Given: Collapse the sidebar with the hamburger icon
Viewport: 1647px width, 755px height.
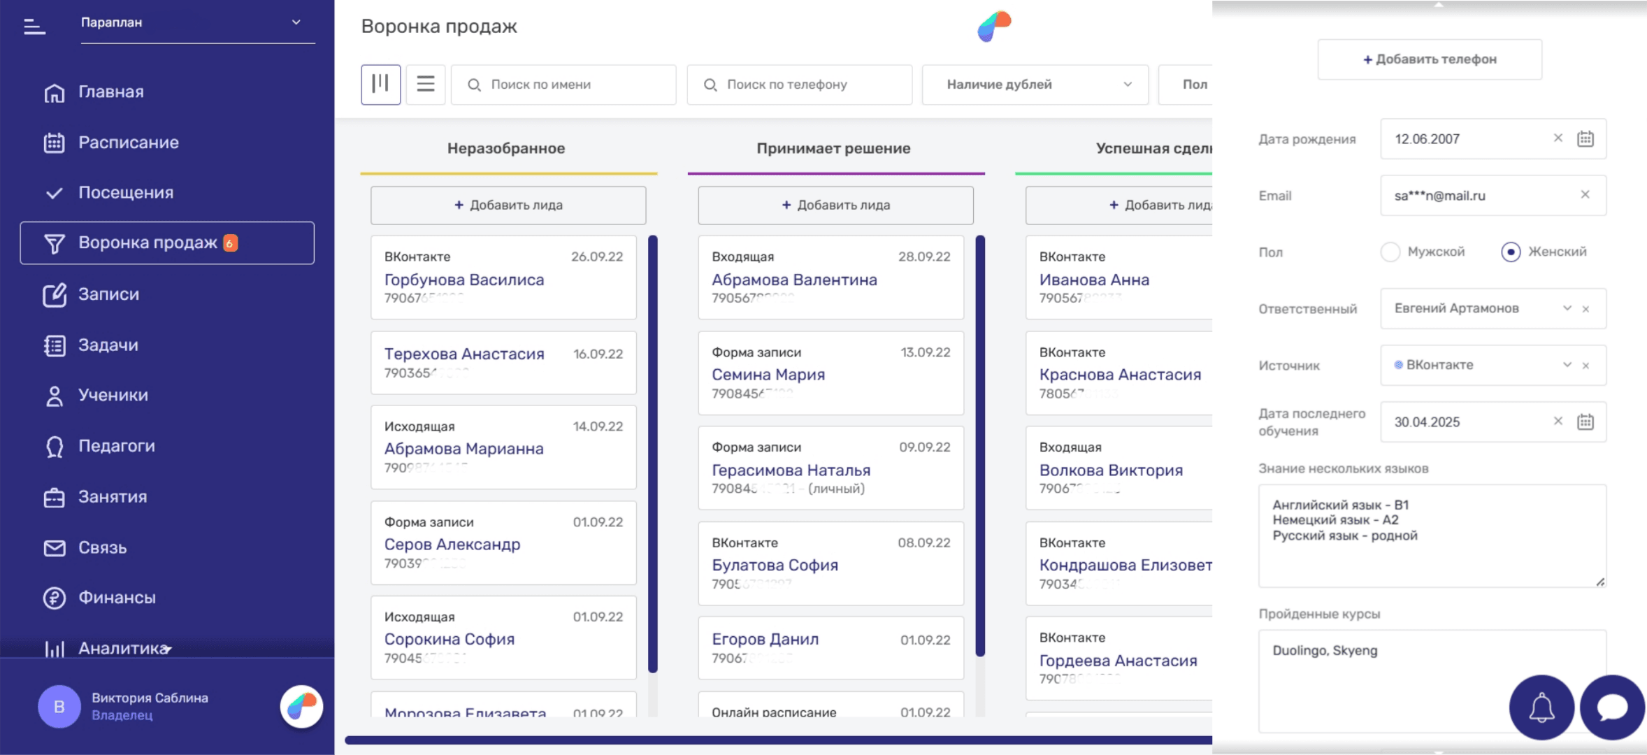Looking at the screenshot, I should tap(34, 27).
